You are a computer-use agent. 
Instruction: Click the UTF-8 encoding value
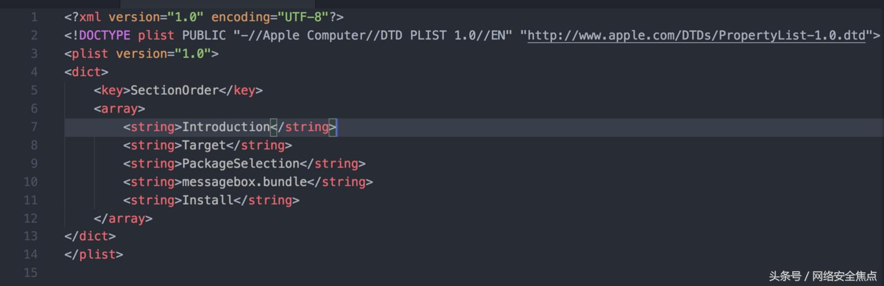tap(303, 17)
